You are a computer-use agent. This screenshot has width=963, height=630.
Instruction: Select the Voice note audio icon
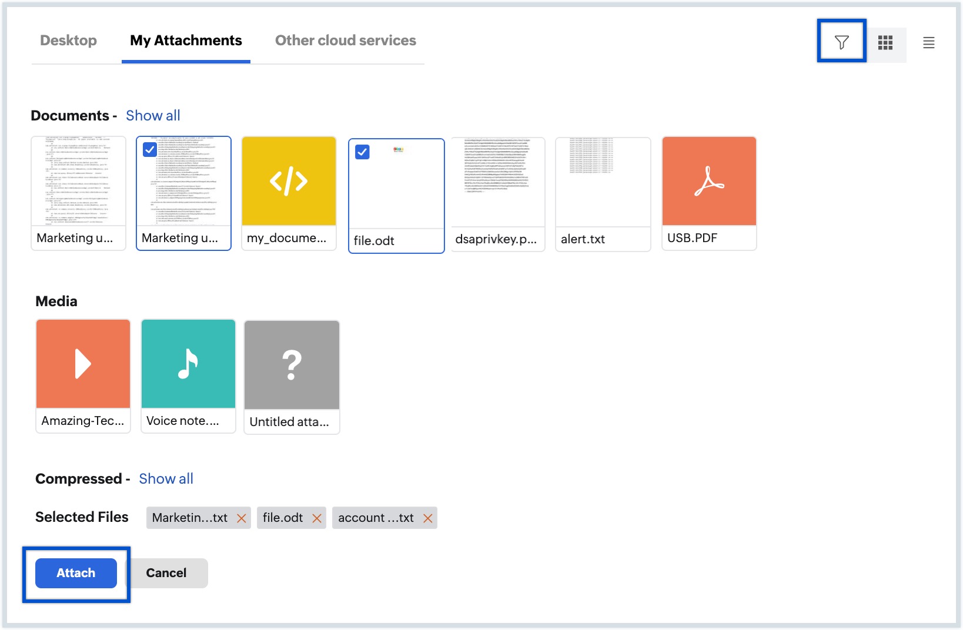tap(188, 364)
